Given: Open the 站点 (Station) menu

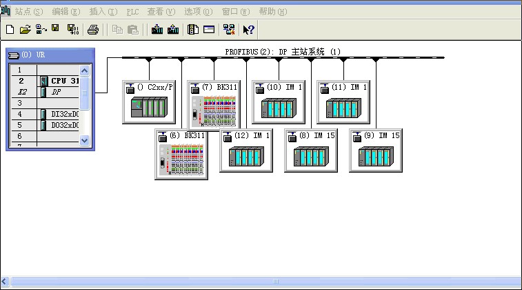Looking at the screenshot, I should point(28,12).
